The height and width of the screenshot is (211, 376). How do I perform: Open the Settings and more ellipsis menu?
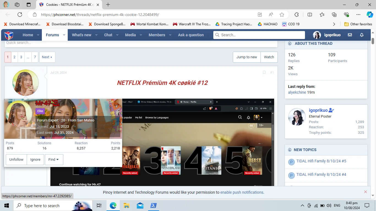tap(358, 15)
